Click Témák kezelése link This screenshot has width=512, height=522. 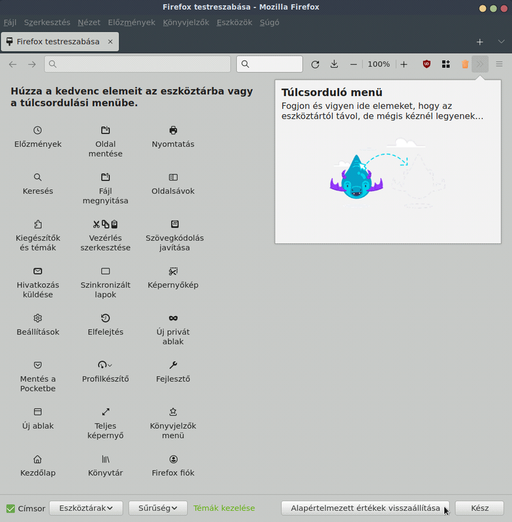point(224,508)
